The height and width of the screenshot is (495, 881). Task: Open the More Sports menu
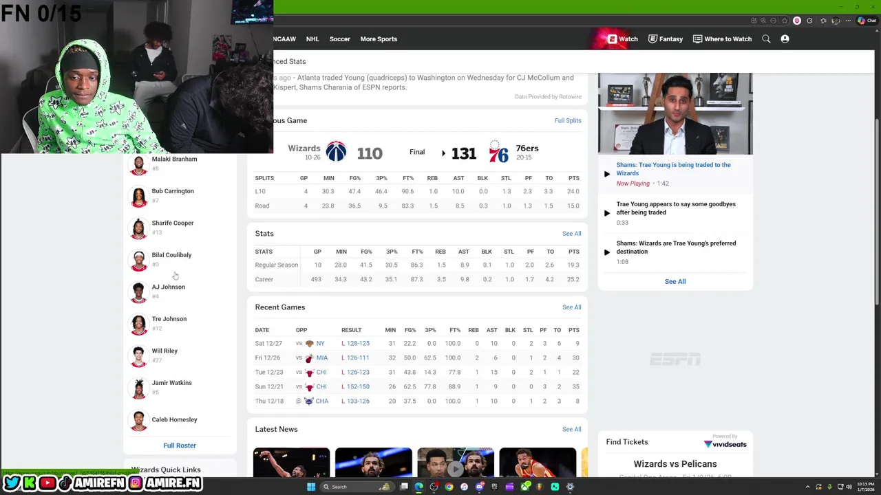[x=379, y=39]
